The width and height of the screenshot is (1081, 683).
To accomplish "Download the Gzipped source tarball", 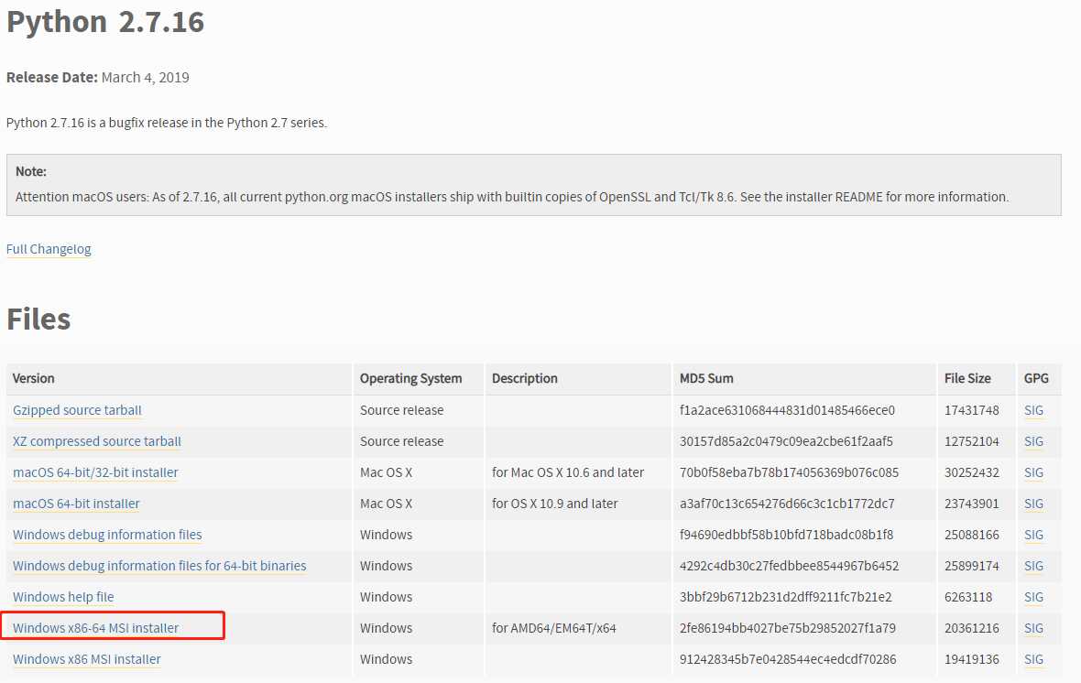I will coord(77,410).
